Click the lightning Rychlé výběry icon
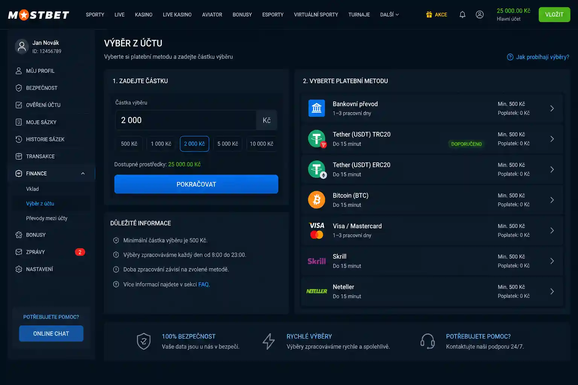 (268, 341)
